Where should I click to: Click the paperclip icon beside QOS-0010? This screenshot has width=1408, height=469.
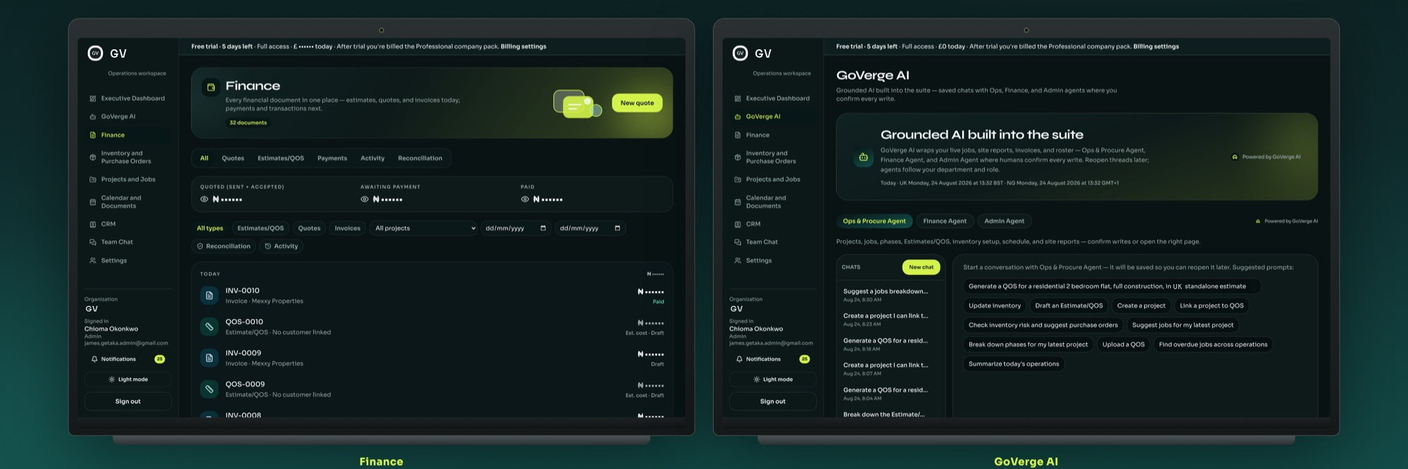[x=209, y=326]
